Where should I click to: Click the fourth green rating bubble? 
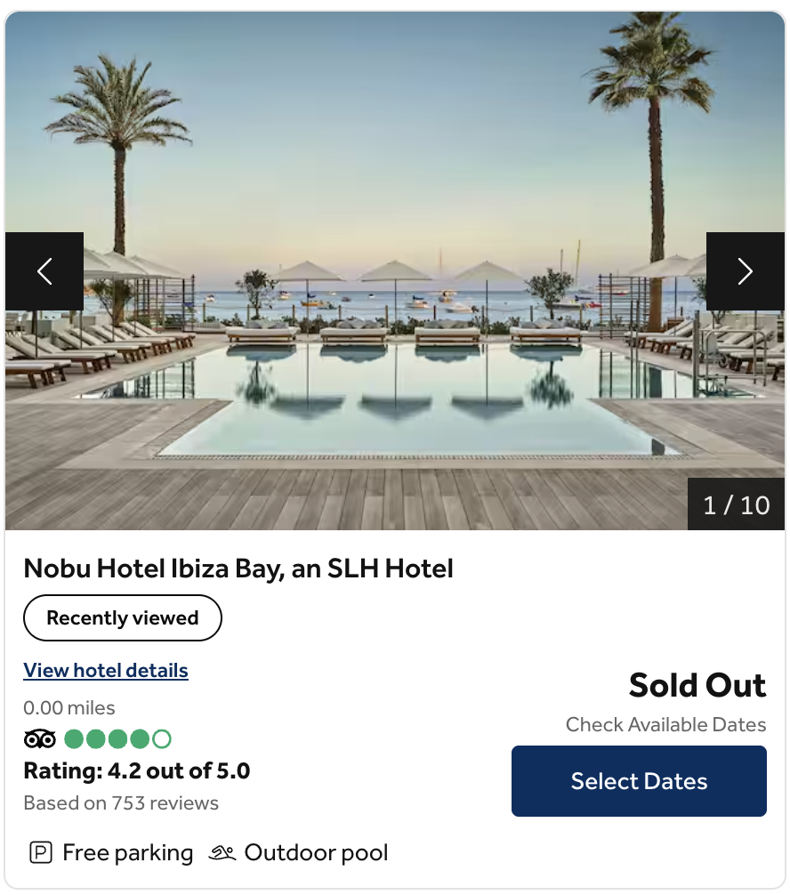pyautogui.click(x=140, y=738)
